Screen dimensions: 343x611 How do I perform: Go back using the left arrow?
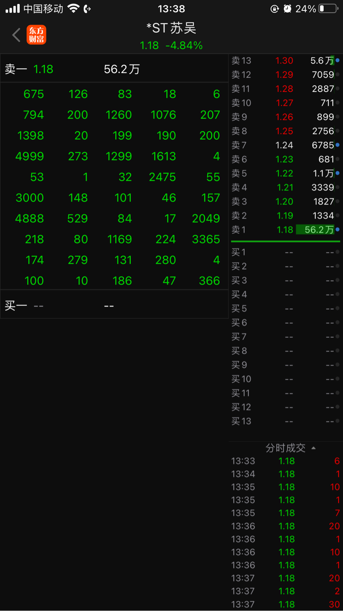[x=17, y=35]
